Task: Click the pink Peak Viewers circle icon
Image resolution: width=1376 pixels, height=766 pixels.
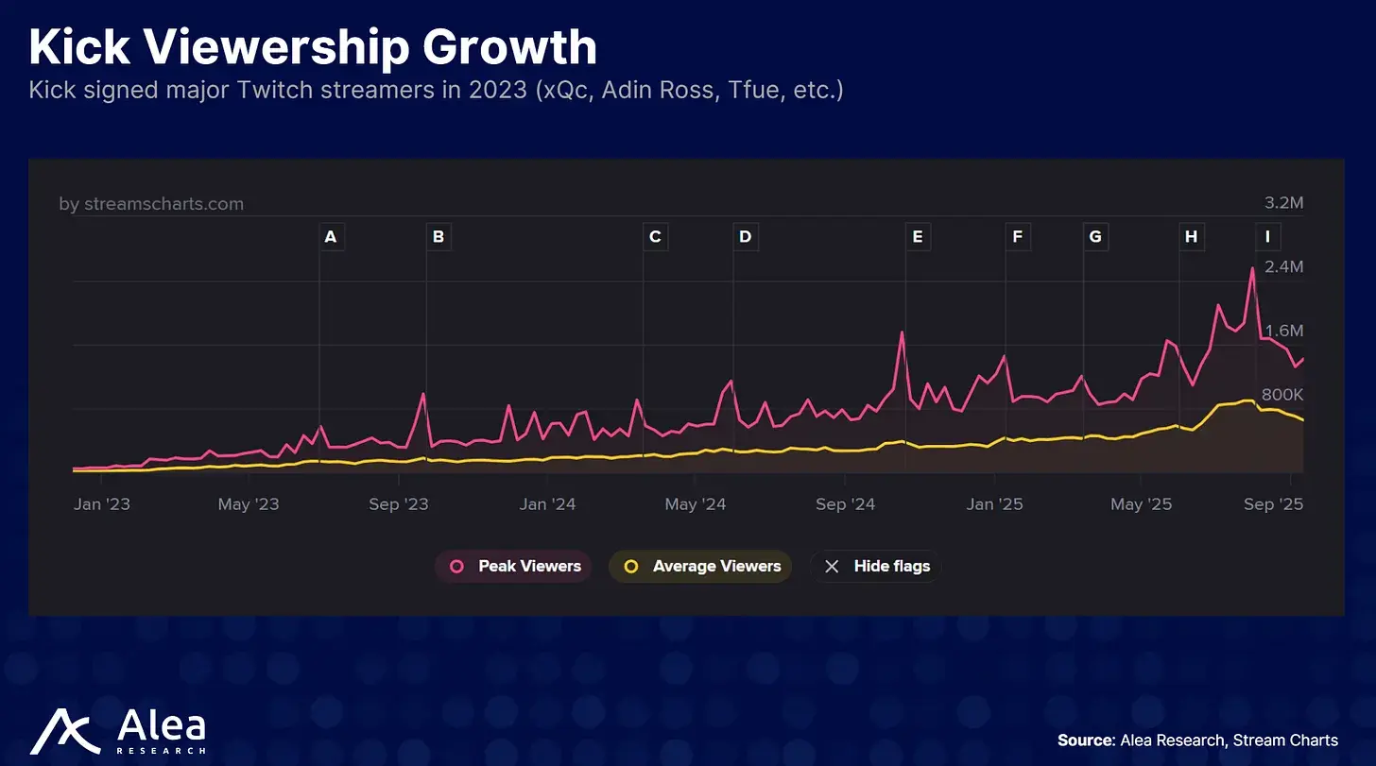Action: pyautogui.click(x=457, y=567)
